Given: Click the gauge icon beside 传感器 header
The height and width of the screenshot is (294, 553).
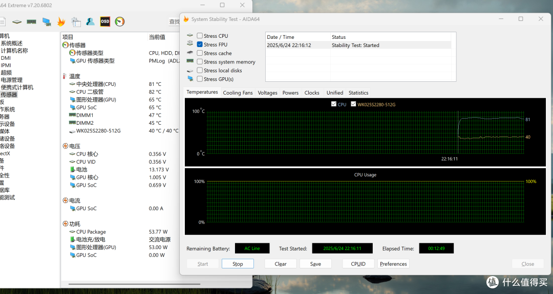Looking at the screenshot, I should [x=65, y=45].
